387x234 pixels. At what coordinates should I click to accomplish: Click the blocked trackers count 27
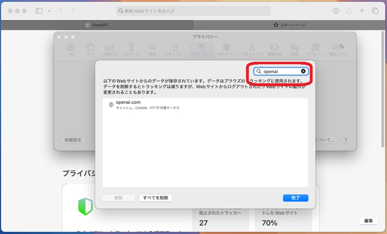[x=203, y=223]
